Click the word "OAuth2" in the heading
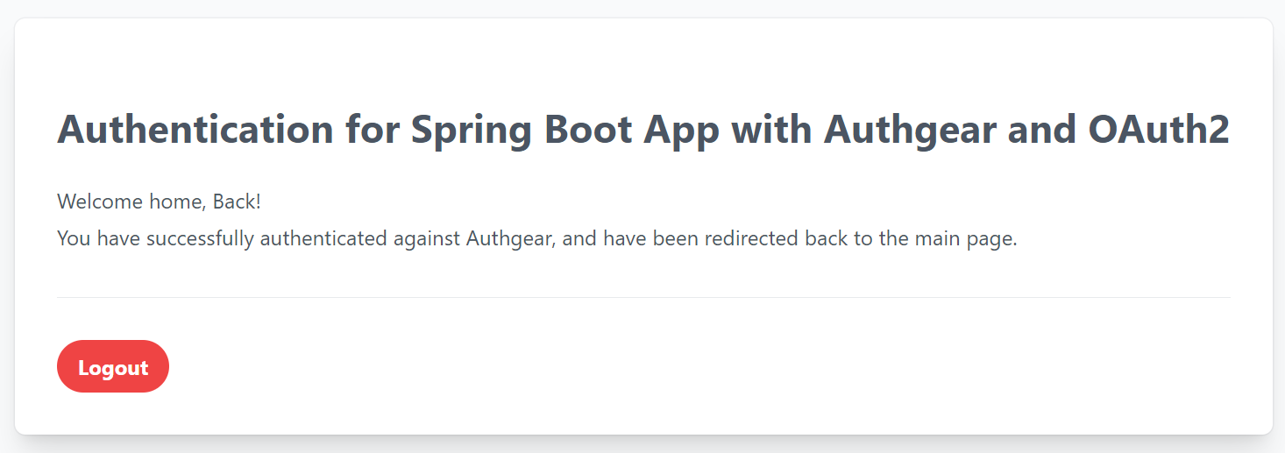Viewport: 1285px width, 453px height. (x=1159, y=131)
